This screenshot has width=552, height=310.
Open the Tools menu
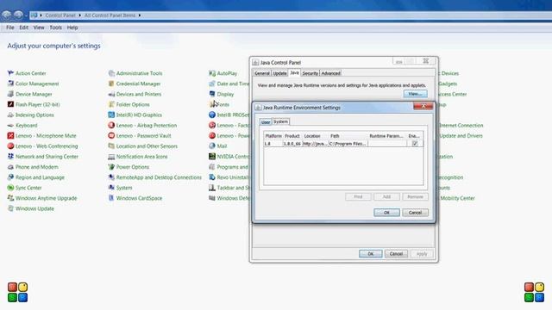[x=55, y=28]
